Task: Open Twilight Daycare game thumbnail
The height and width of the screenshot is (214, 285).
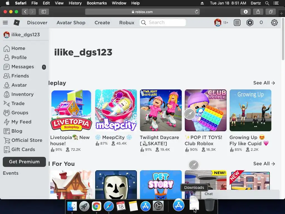Action: pos(161,110)
